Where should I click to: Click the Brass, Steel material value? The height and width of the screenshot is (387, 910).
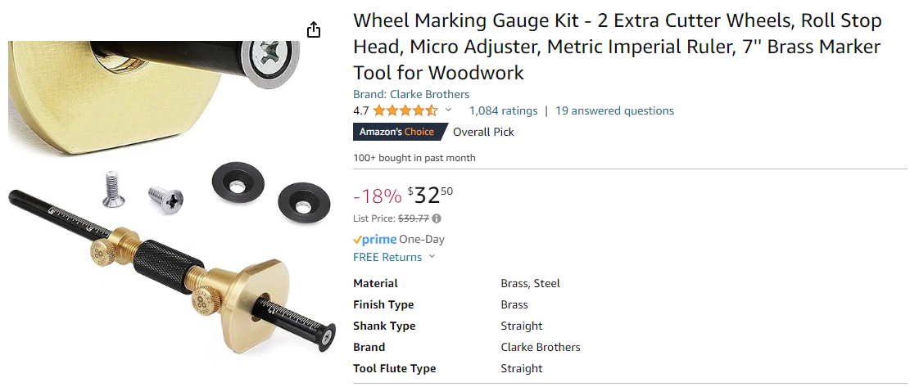click(530, 283)
